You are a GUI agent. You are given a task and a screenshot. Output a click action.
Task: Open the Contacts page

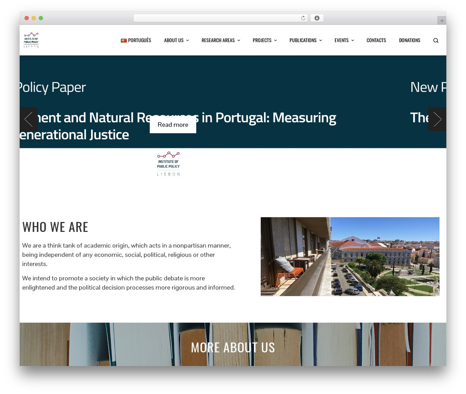376,40
